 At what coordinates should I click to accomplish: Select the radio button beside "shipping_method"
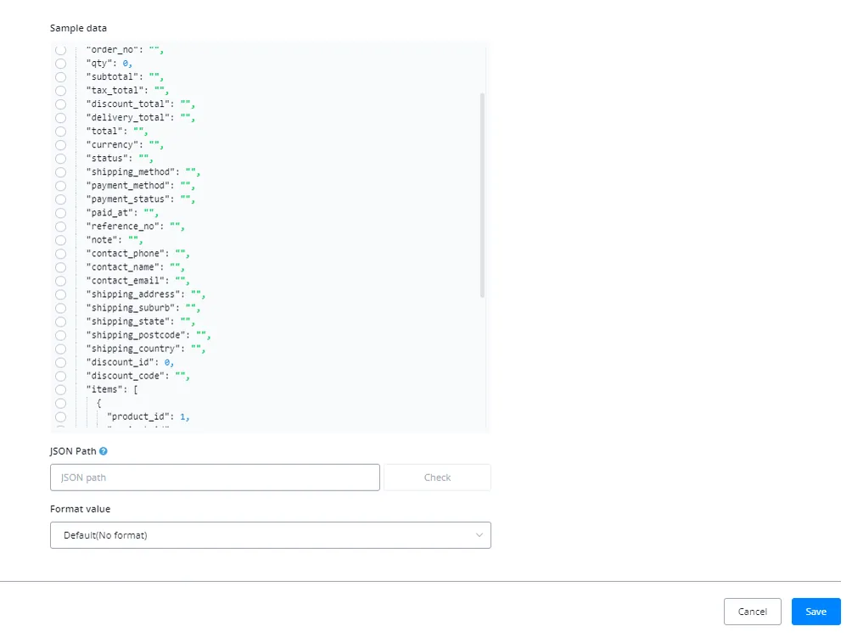[x=60, y=172]
